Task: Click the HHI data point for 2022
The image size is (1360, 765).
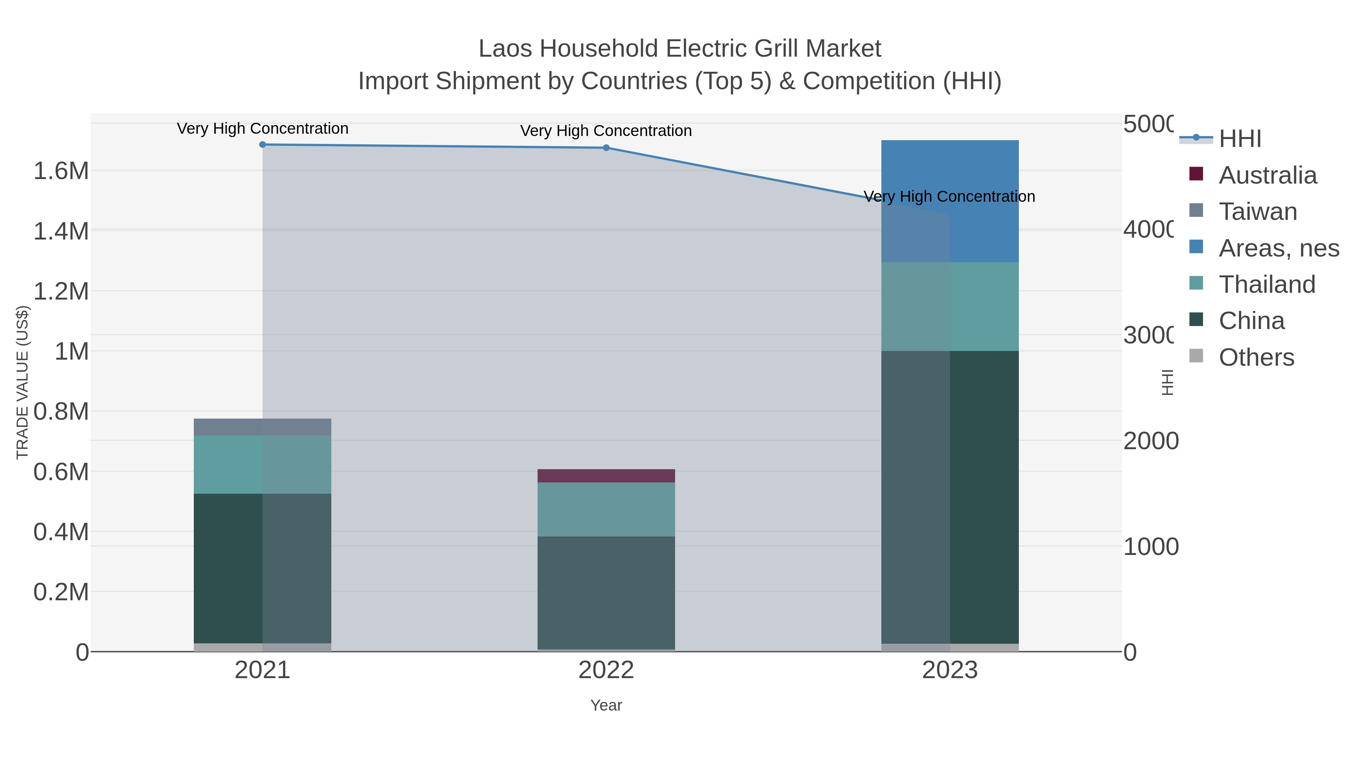Action: (x=606, y=148)
